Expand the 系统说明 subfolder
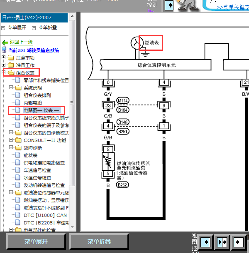The width and height of the screenshot is (249, 254). tap(11, 88)
